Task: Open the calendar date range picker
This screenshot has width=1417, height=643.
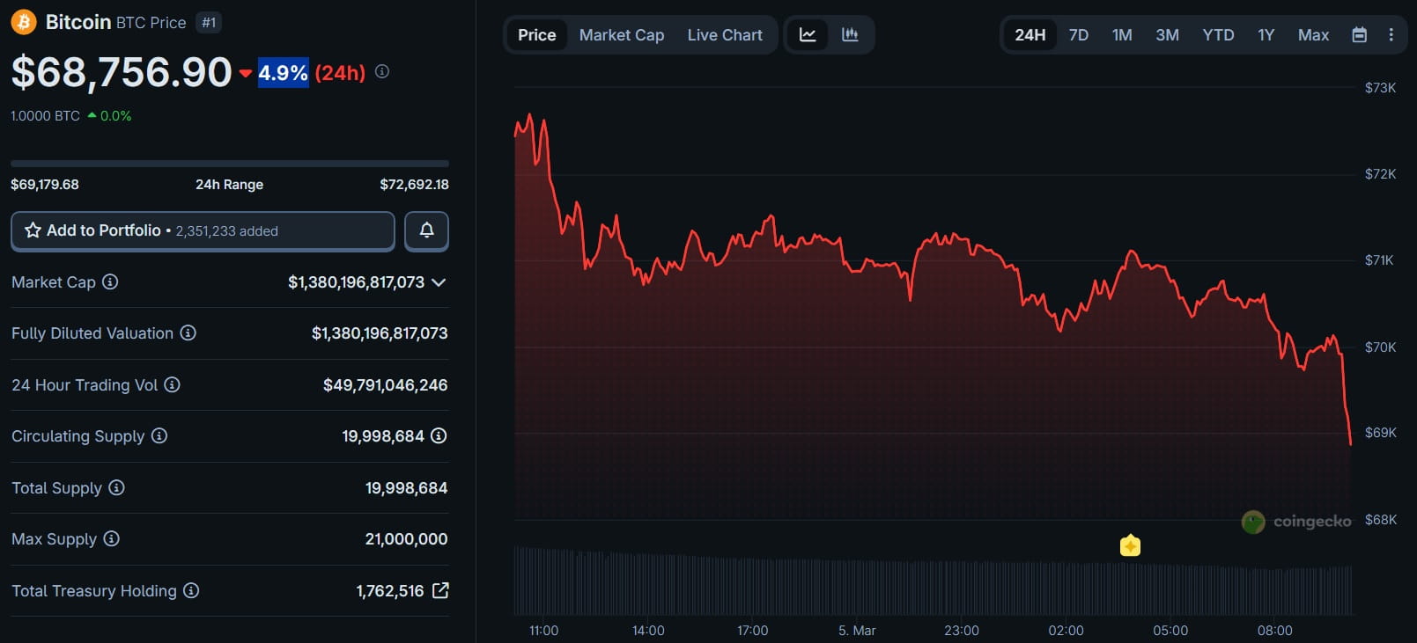Action: [x=1359, y=35]
